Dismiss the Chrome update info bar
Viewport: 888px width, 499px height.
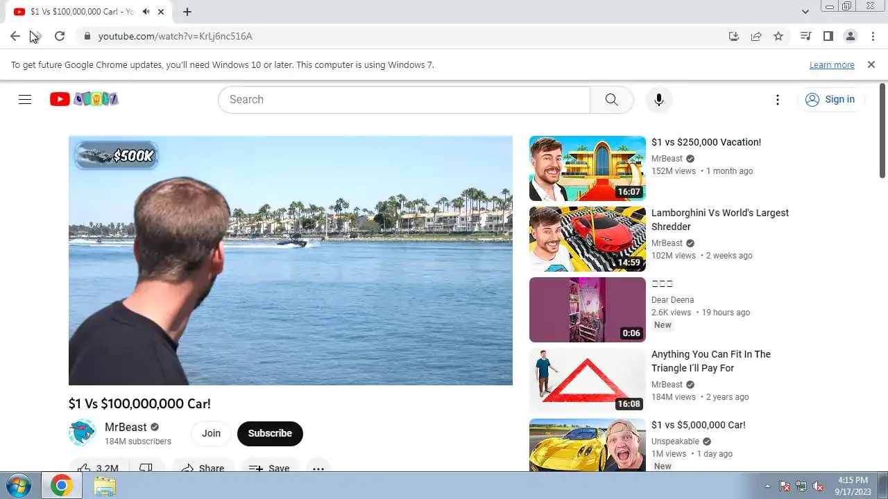click(871, 64)
